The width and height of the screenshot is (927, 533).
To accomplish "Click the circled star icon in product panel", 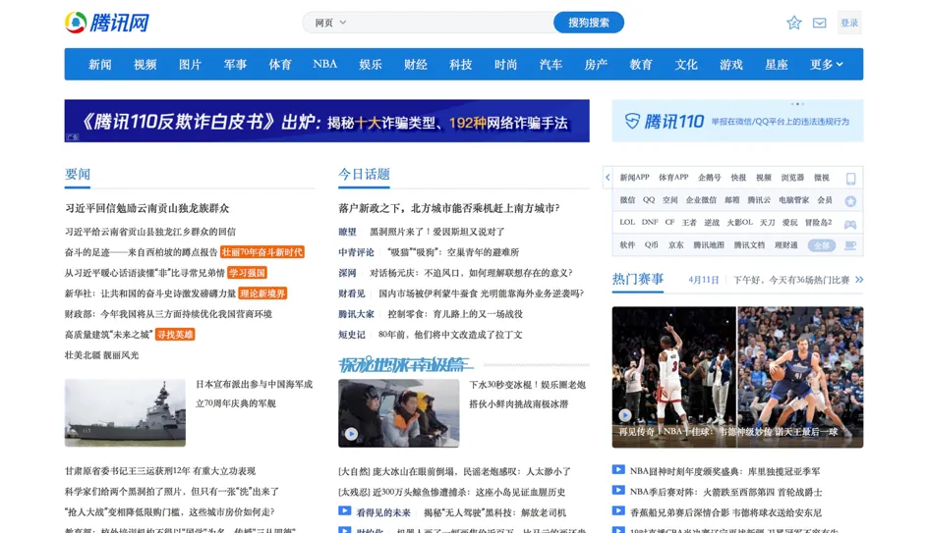I will [850, 202].
